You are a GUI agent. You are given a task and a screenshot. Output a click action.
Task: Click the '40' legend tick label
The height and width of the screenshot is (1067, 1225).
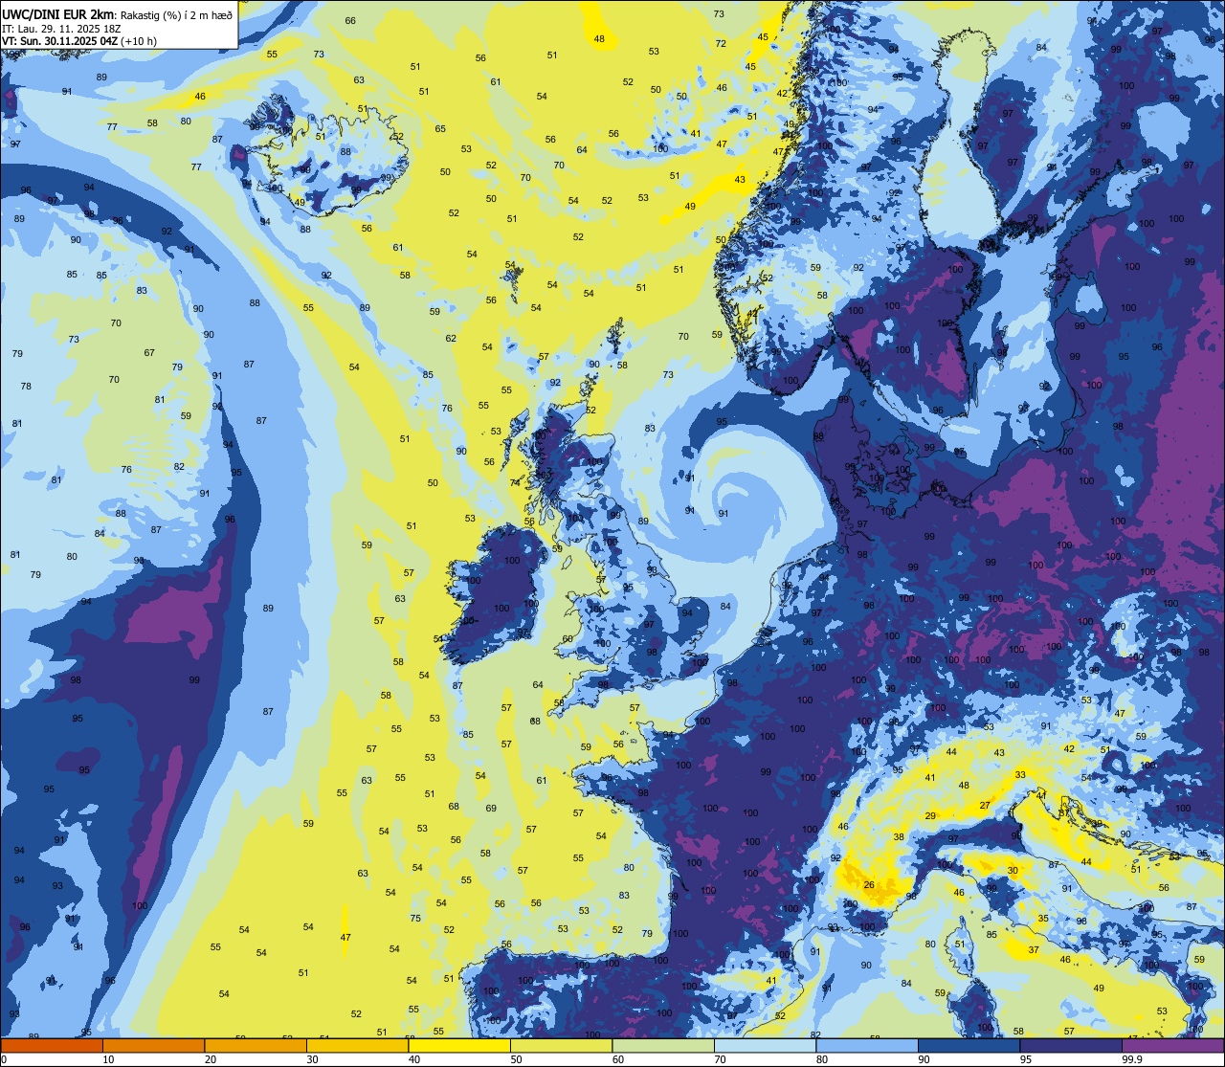pyautogui.click(x=414, y=1059)
